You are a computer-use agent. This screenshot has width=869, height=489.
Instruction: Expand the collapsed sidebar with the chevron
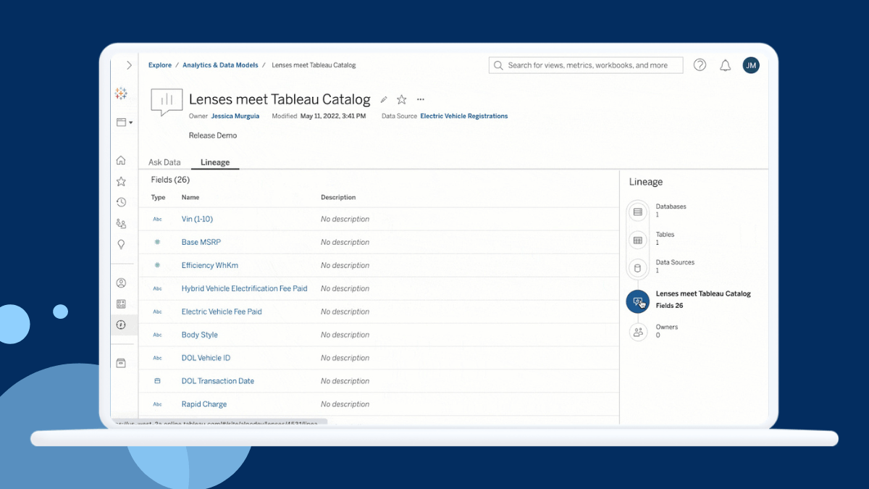coord(127,64)
